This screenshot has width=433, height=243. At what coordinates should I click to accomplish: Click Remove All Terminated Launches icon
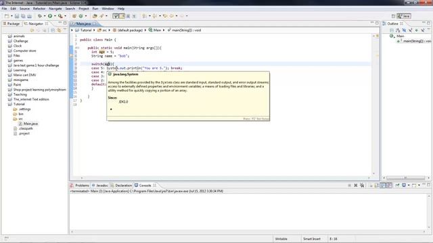tap(362, 186)
